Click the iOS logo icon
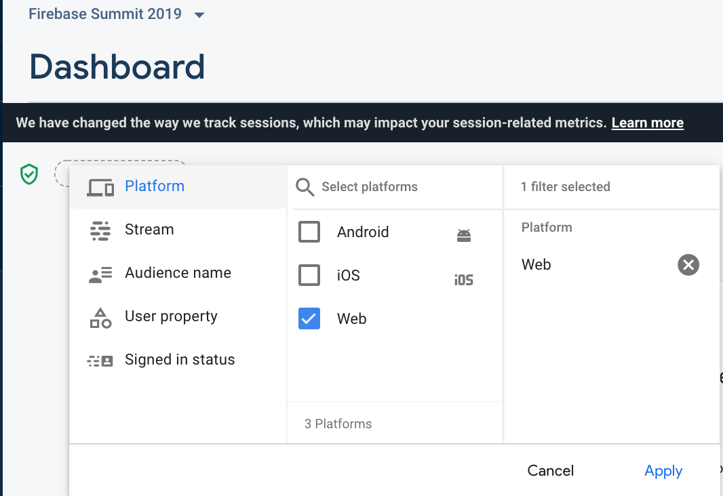 [x=464, y=279]
